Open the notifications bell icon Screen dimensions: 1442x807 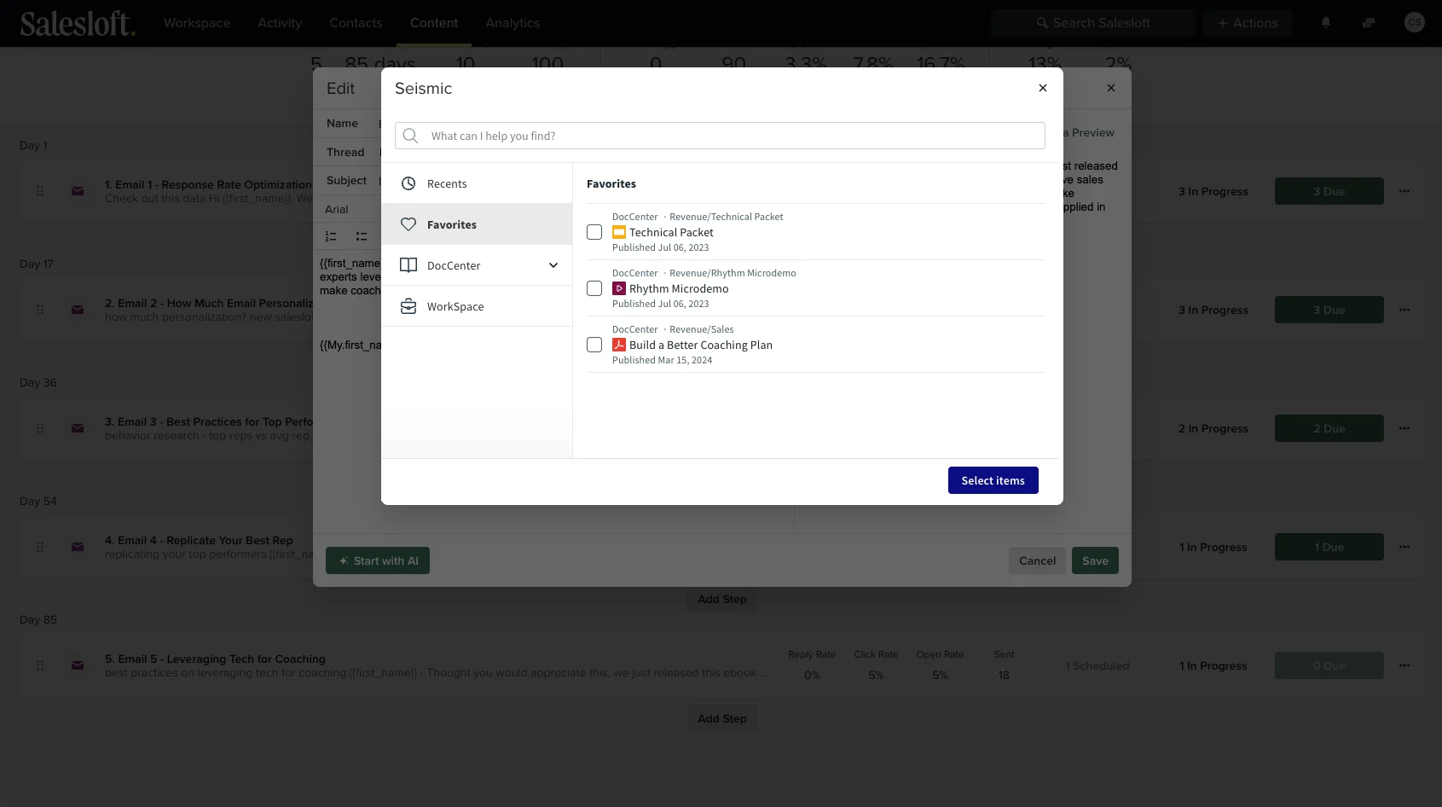click(x=1326, y=23)
